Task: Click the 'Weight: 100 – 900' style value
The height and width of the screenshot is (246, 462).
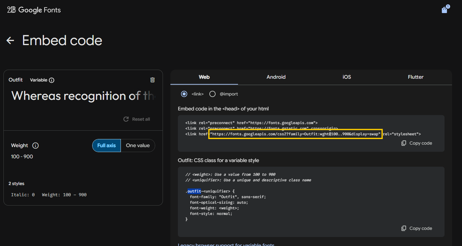Action: tap(64, 195)
